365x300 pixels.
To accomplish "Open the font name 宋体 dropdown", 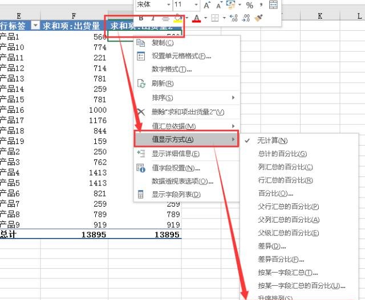I will (169, 5).
